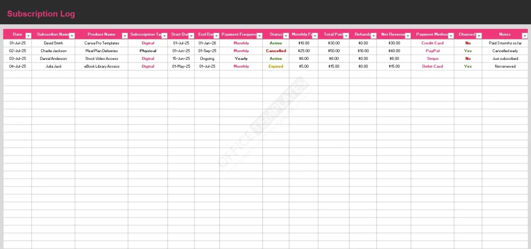531x249 pixels.
Task: Open the Payment Frequency filter dropdown
Action: coord(259,36)
